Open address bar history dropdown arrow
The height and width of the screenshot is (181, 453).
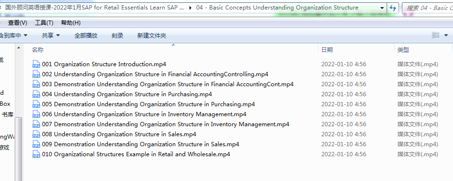click(382, 8)
